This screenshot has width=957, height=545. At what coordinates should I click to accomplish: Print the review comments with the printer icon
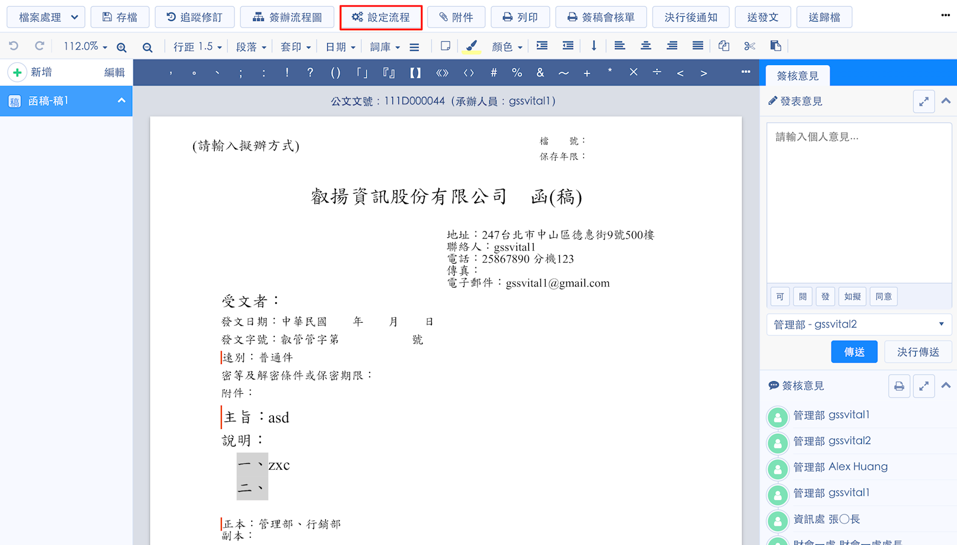click(899, 386)
